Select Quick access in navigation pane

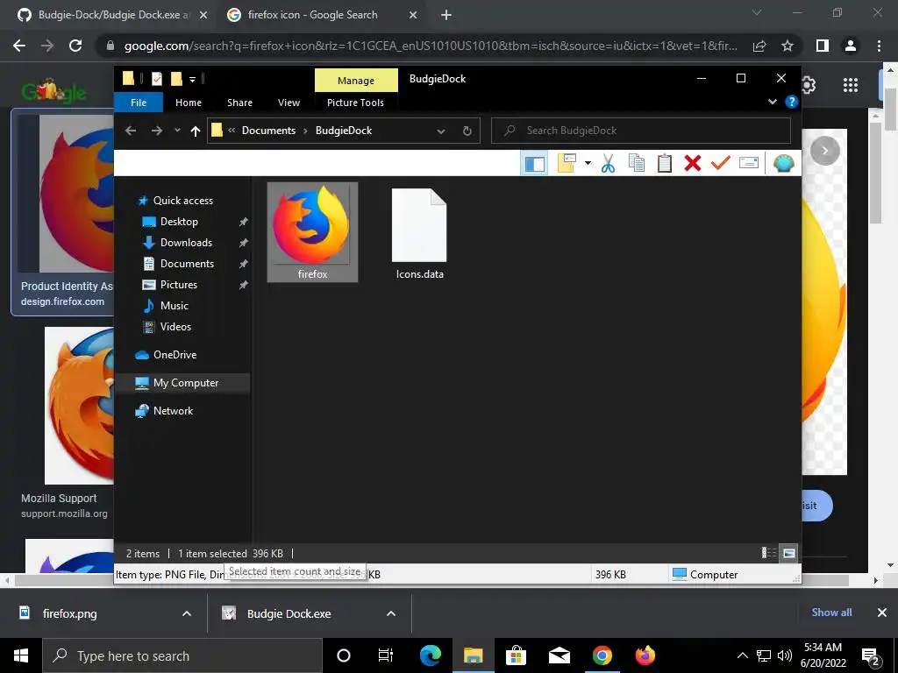pos(182,201)
